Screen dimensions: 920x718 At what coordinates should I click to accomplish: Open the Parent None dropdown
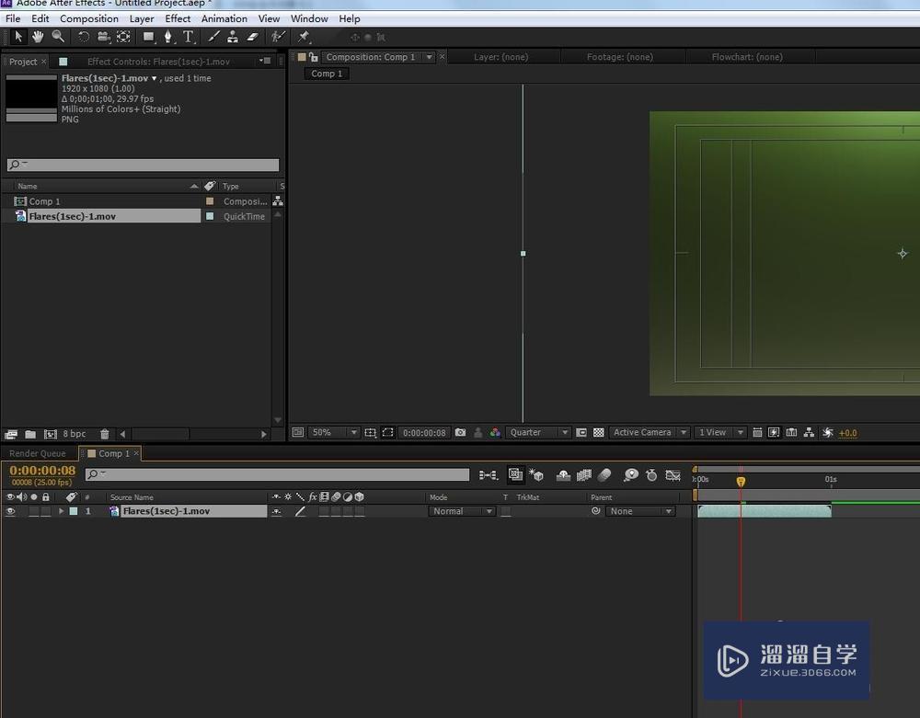640,511
